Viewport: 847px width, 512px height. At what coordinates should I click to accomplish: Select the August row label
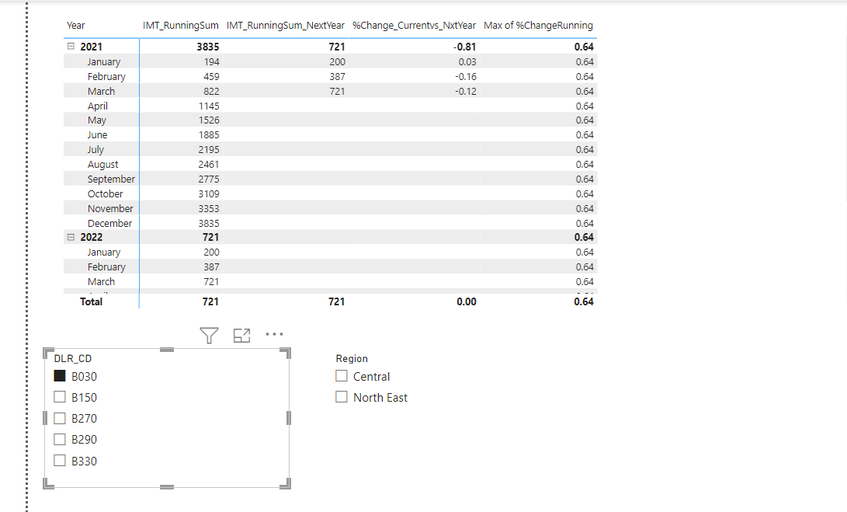[102, 165]
